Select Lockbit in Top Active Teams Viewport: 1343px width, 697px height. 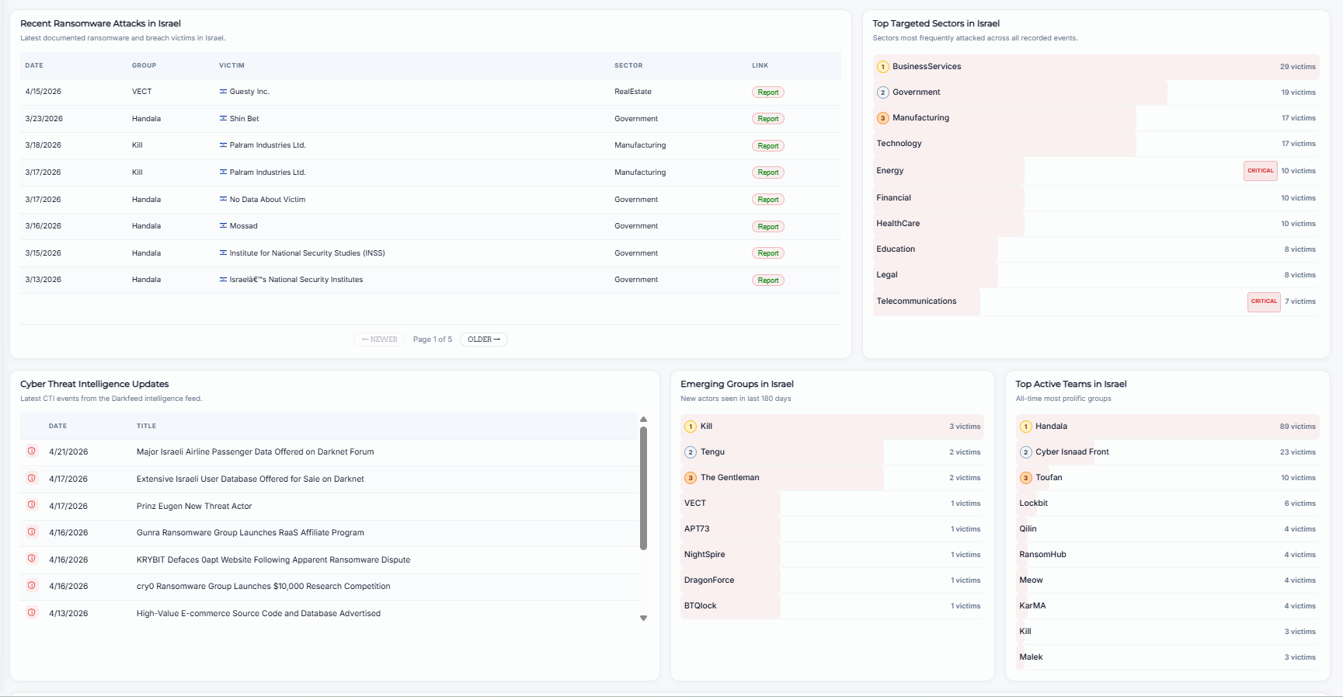point(1167,504)
